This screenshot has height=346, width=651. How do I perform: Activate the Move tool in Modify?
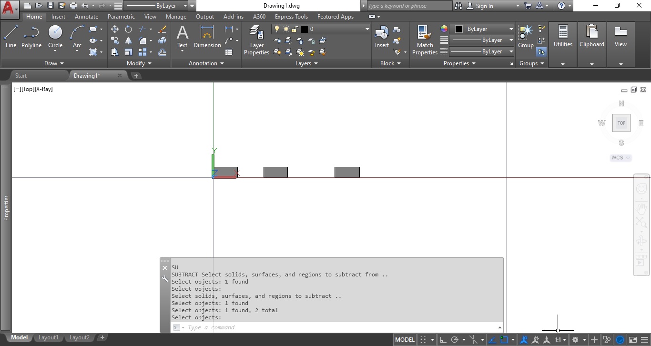point(115,29)
